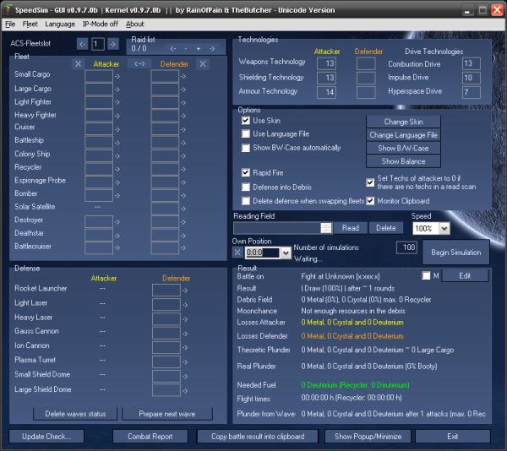Click arrow next to Gauss Cannon defender field

tap(185, 334)
